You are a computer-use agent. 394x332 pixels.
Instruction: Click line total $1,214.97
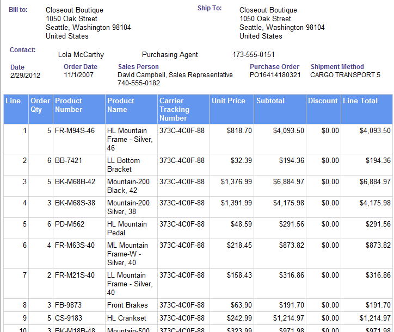[375, 318]
